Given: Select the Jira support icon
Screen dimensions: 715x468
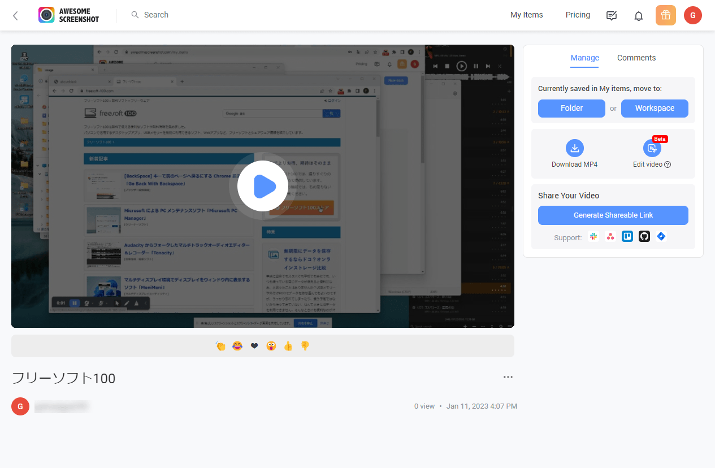Looking at the screenshot, I should (x=661, y=237).
